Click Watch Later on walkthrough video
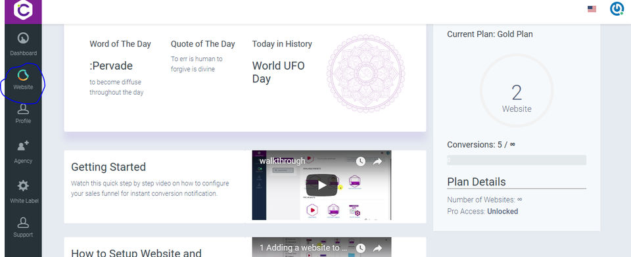631x257 pixels. coord(361,161)
